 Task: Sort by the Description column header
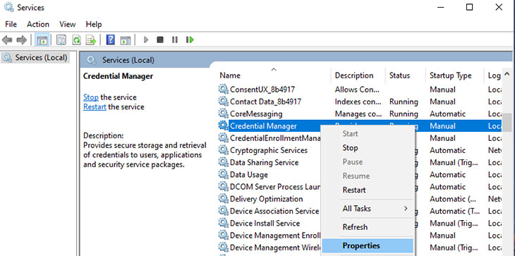(358, 75)
